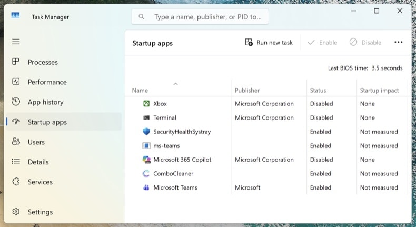Click the Disable button
The height and width of the screenshot is (227, 416).
pos(365,43)
